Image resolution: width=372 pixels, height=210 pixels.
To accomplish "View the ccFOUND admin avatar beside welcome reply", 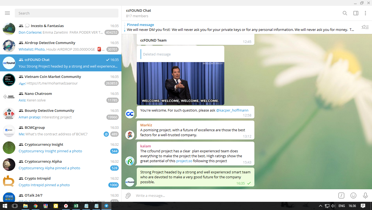I will [130, 114].
